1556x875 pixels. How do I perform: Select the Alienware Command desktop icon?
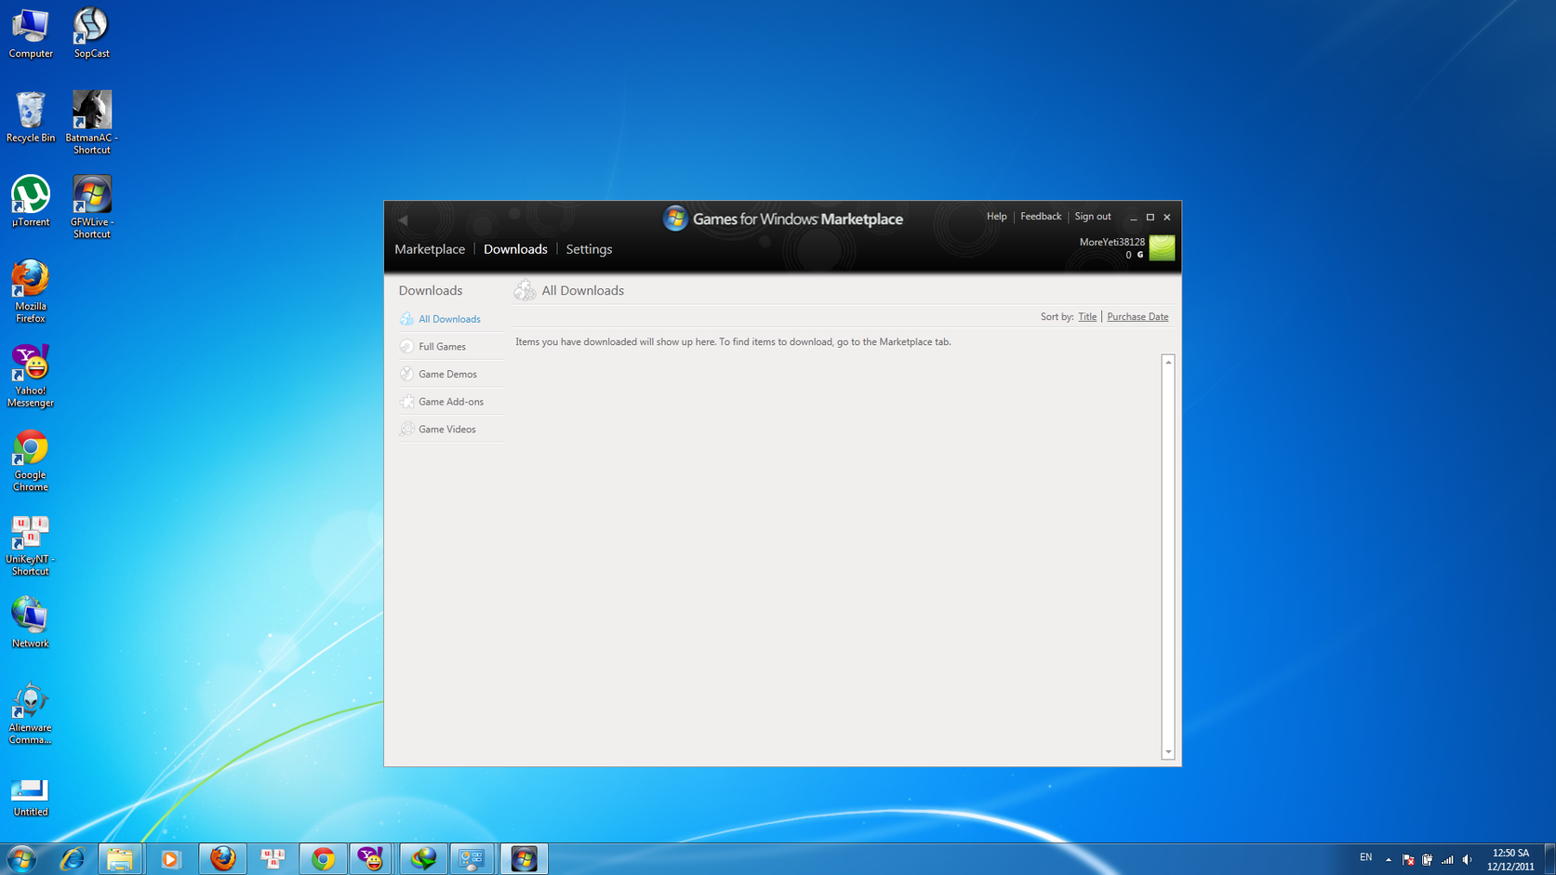tap(31, 713)
